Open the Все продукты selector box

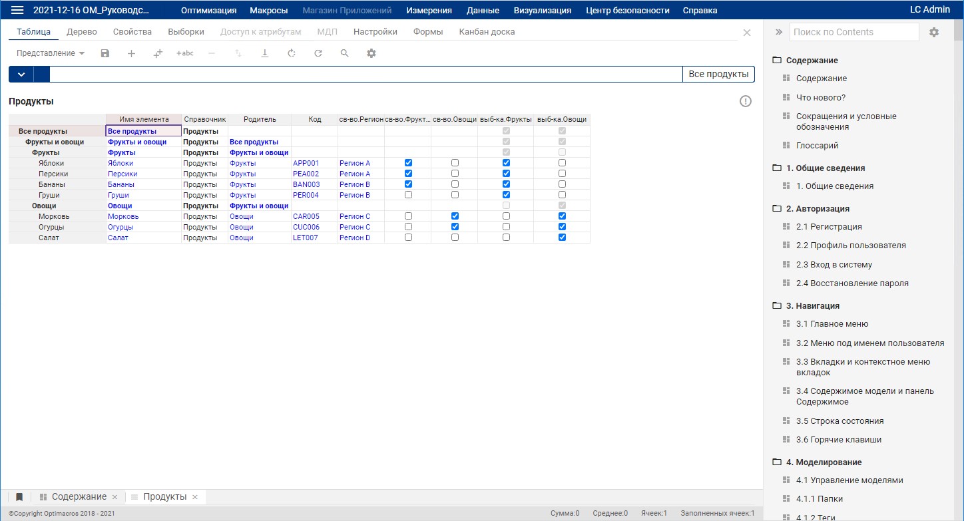[718, 74]
